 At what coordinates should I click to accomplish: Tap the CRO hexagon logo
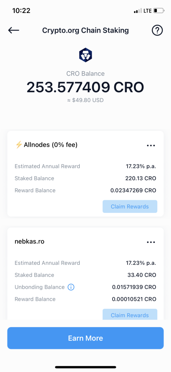pos(85,55)
